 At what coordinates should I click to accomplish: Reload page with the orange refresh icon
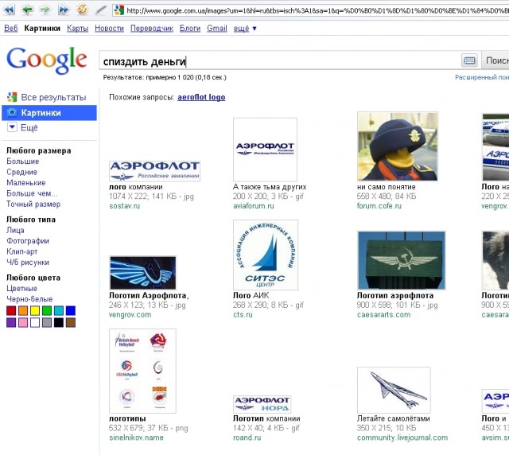pyautogui.click(x=83, y=10)
